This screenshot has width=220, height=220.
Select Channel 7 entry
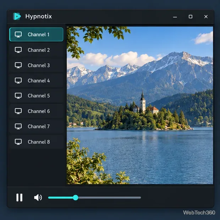point(36,126)
